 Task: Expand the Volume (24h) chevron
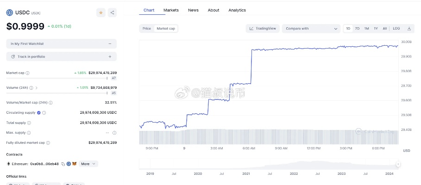coord(36,87)
